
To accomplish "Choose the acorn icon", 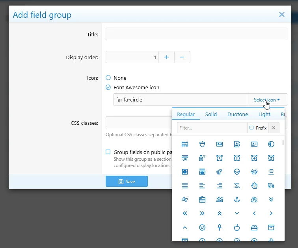I will [x=202, y=144].
